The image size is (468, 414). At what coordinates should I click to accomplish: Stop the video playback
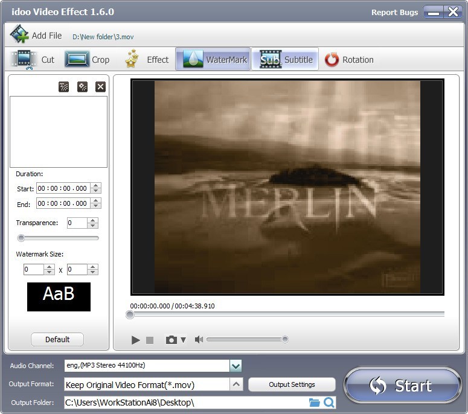coord(150,340)
